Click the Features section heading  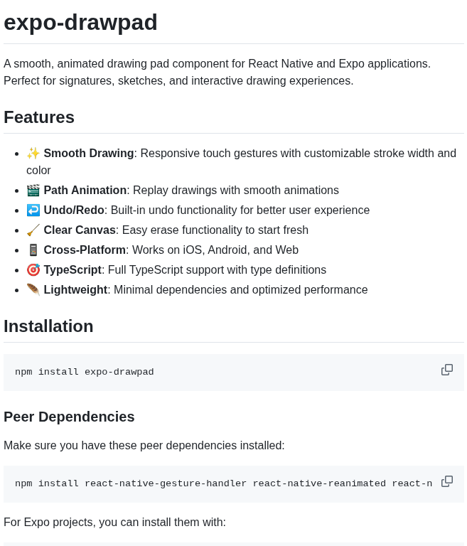tap(39, 117)
